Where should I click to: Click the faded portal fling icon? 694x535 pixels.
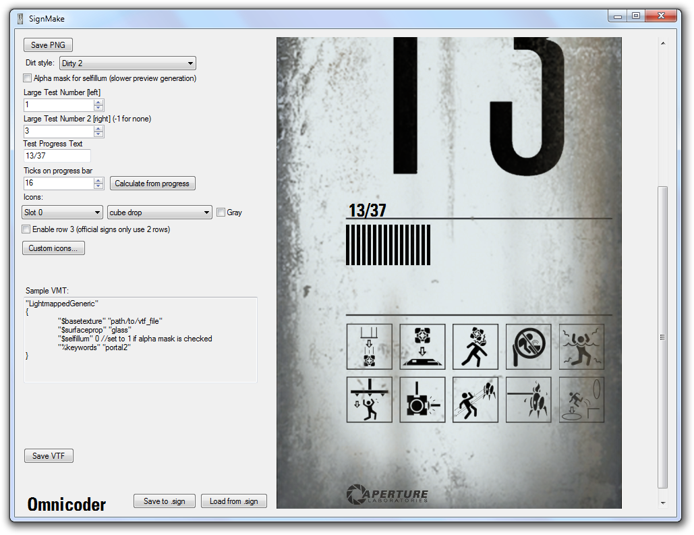(581, 399)
